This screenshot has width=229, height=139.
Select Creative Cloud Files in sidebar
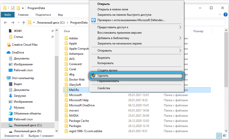tap(25, 45)
